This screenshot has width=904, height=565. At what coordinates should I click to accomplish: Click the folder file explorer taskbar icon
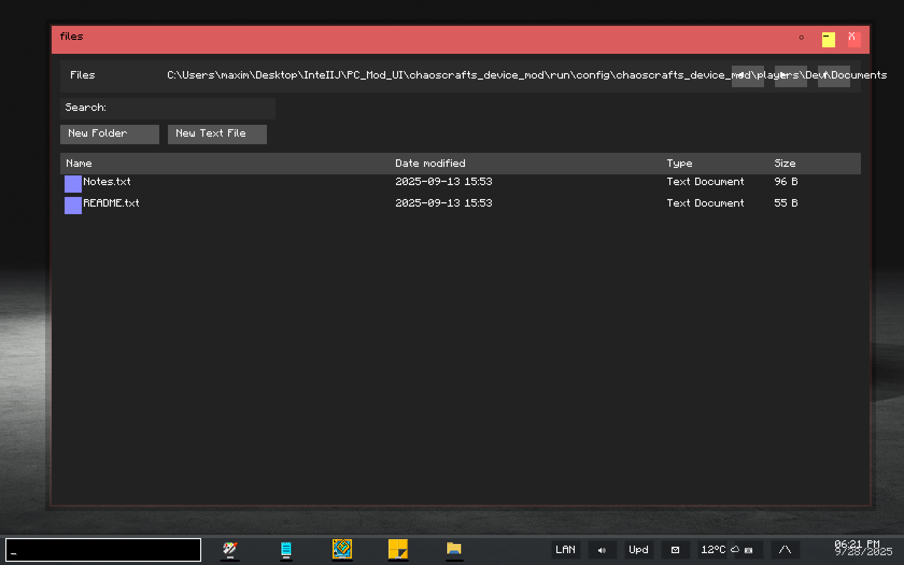[x=454, y=549]
